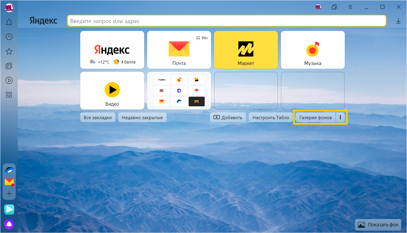Add a sidebar app with plus icon
This screenshot has height=233, width=407.
coord(9,194)
